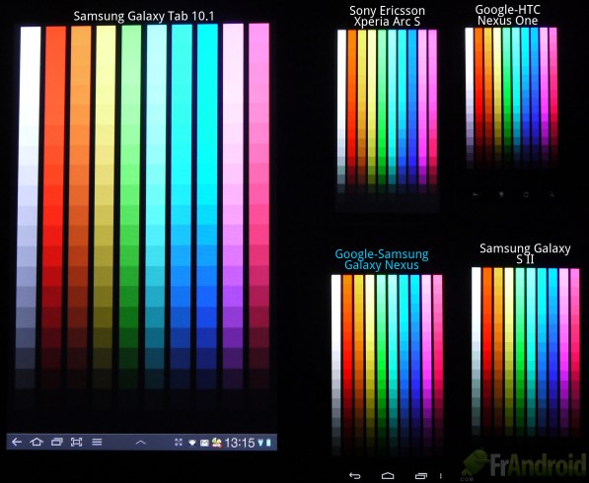Tap the Wi-Fi style notification icon on Galaxy Tab
The width and height of the screenshot is (589, 483).
point(192,443)
